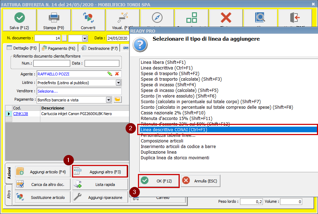Expand the Pagamento dropdown arrow
This screenshot has height=214, width=318.
(108, 100)
